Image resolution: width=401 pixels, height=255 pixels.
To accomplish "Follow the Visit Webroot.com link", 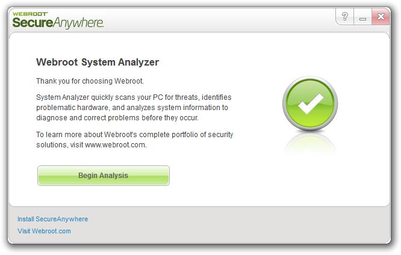I will click(44, 231).
